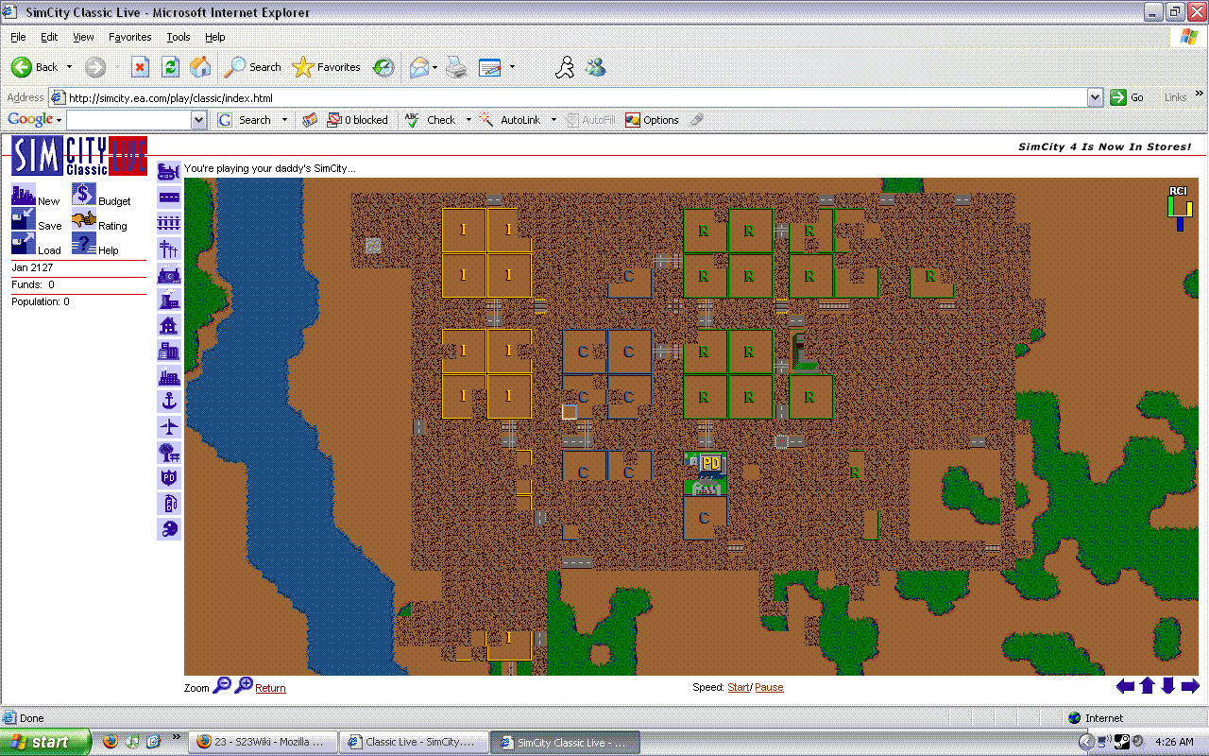Pan the map left with arrow
Viewport: 1209px width, 756px height.
1125,686
